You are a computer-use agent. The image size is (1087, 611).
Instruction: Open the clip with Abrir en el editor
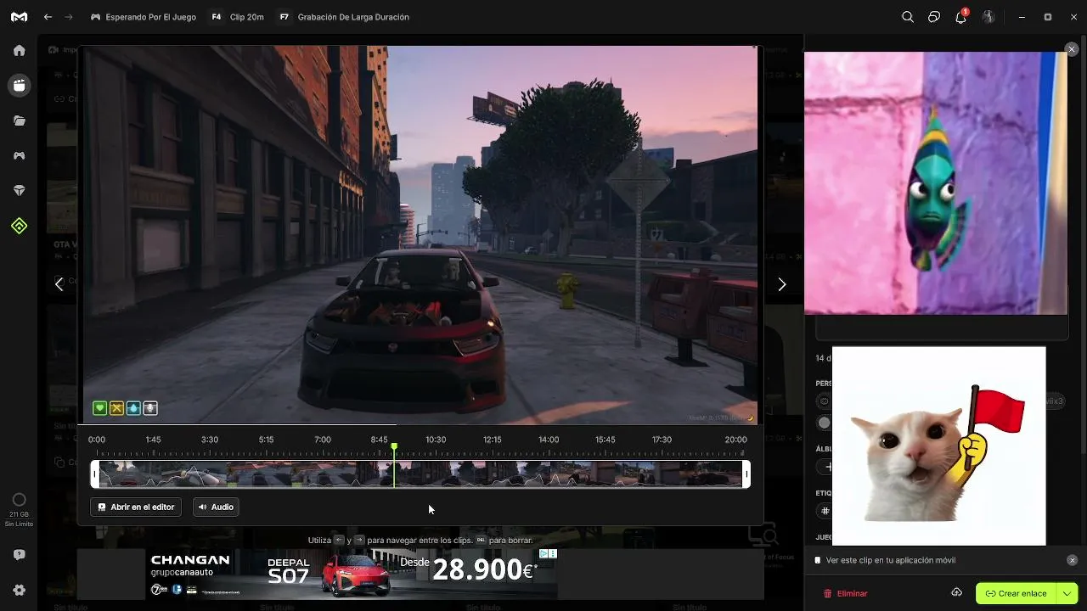(136, 507)
